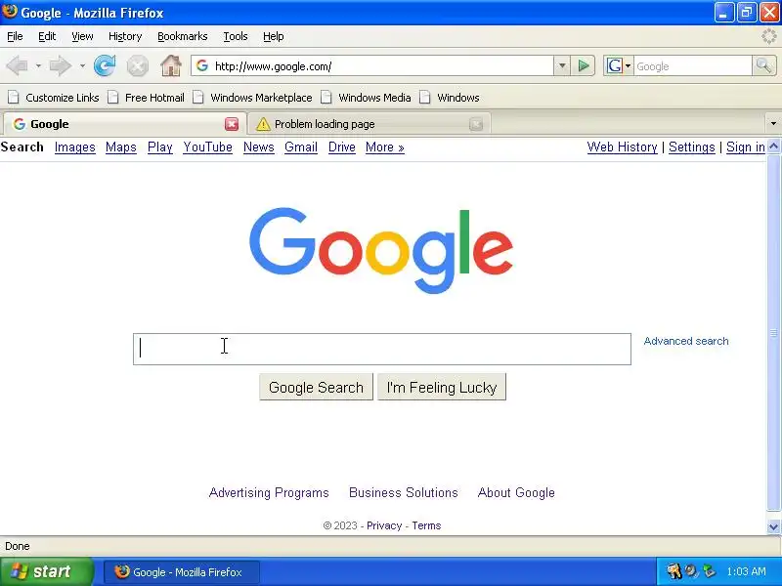Click the Firefox taskbar button
The width and height of the screenshot is (782, 586).
click(x=182, y=572)
